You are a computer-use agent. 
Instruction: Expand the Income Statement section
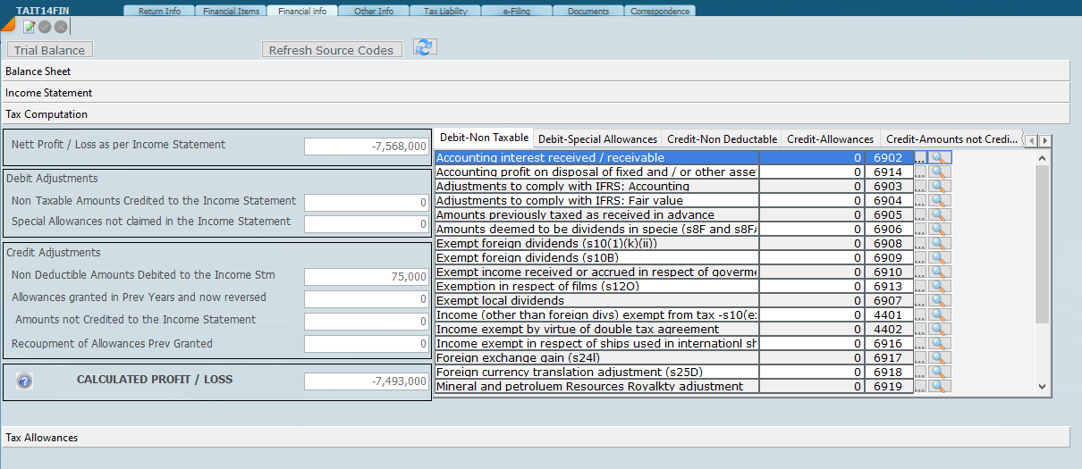535,93
